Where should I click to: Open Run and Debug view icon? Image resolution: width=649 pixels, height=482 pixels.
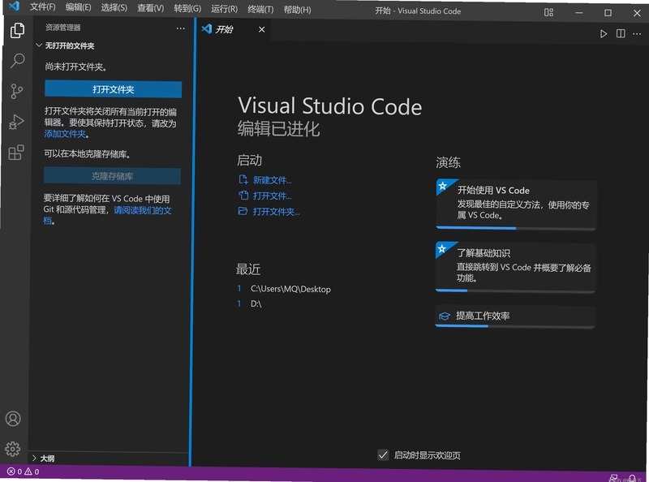[x=16, y=122]
